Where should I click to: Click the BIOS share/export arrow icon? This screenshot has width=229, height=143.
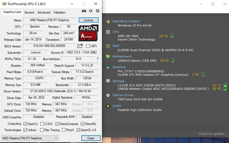pyautogui.click(x=80, y=46)
